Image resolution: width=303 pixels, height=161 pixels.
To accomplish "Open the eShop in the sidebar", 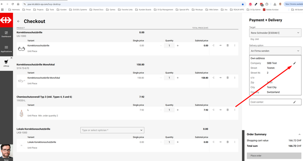I will coord(6,63).
